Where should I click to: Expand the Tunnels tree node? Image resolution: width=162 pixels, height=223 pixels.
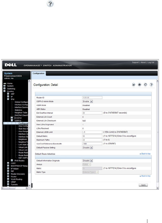(8, 184)
